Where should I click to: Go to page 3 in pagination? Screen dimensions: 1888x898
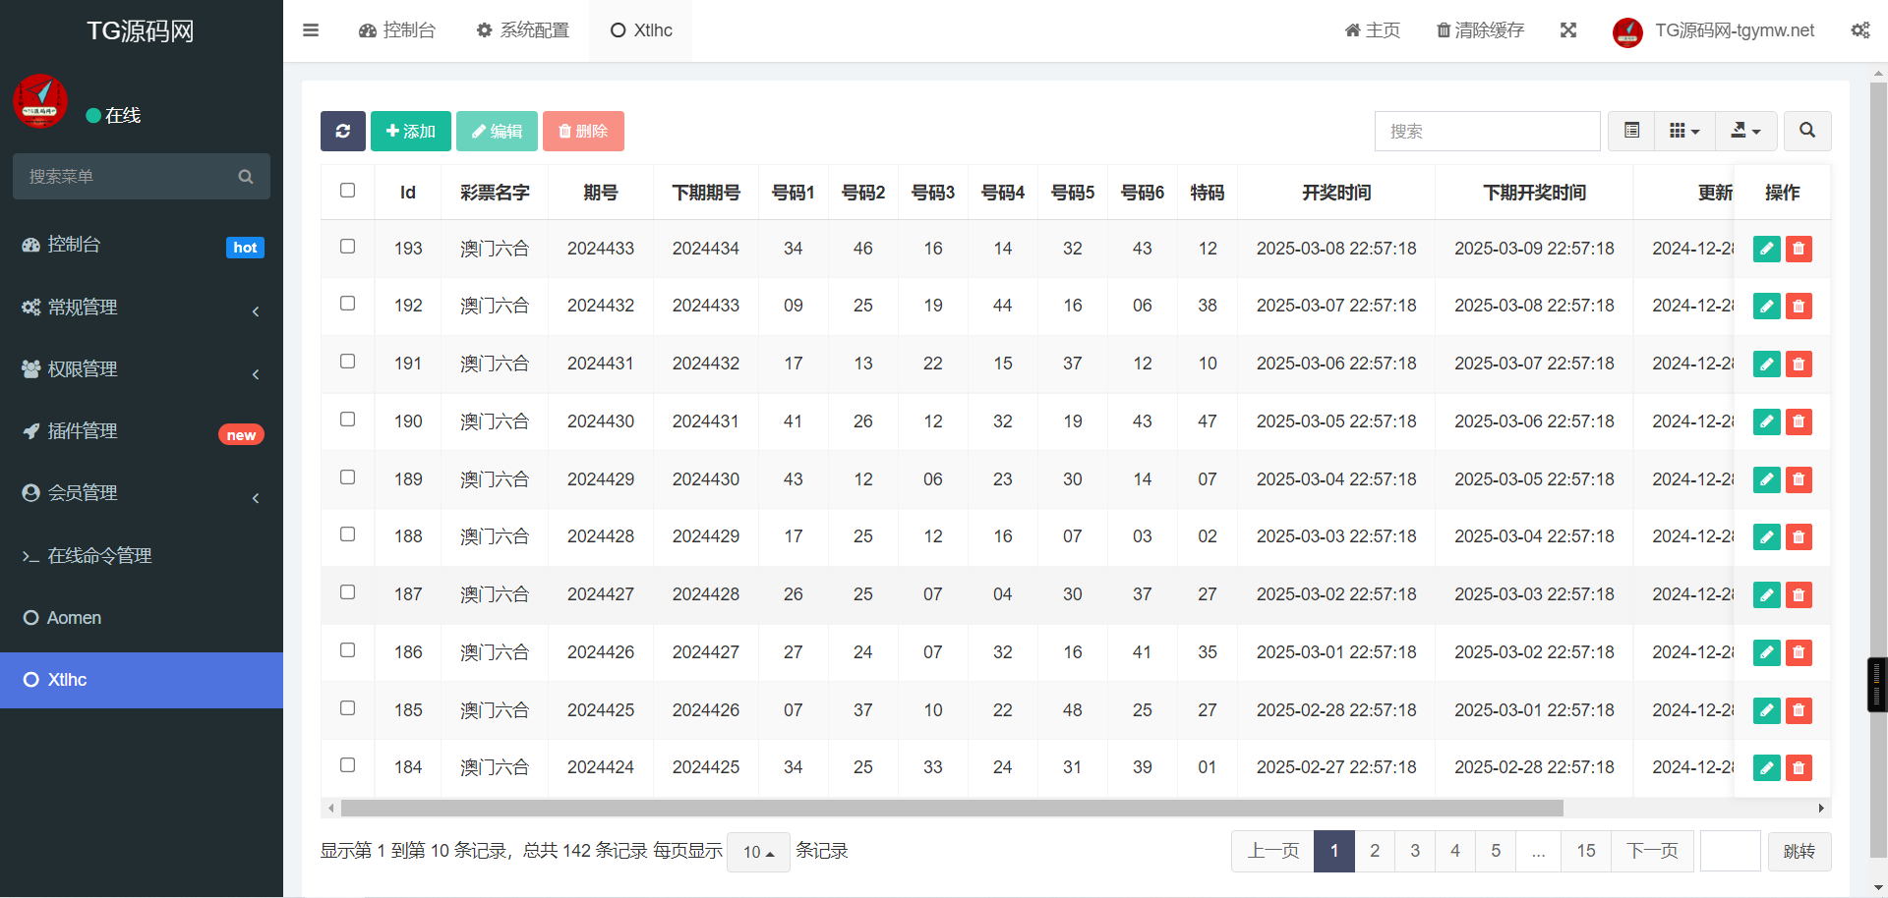pyautogui.click(x=1414, y=851)
